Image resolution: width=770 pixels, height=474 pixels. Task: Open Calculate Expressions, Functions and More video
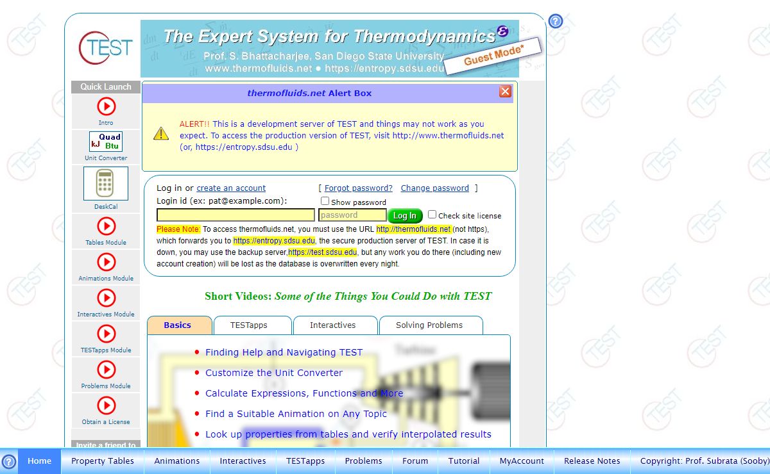point(304,393)
